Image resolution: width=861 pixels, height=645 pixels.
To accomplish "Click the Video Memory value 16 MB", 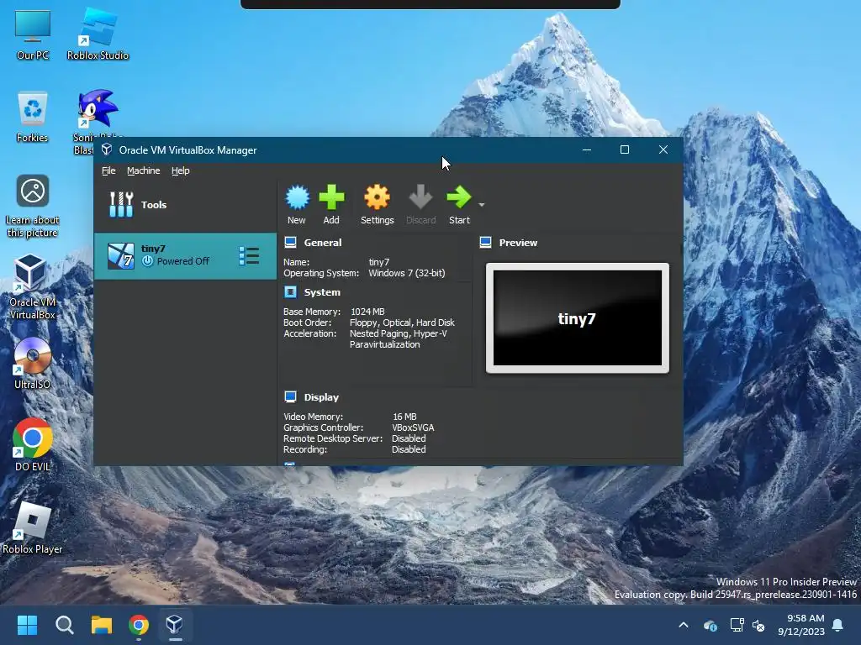I will 404,417.
